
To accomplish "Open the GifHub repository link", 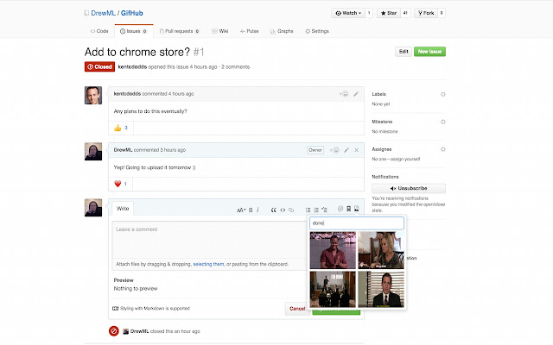I will point(132,13).
